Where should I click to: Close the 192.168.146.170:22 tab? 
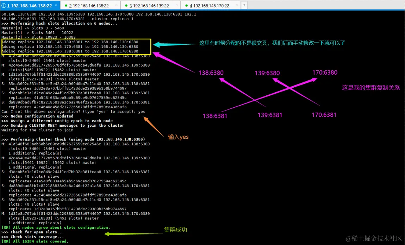237,5
